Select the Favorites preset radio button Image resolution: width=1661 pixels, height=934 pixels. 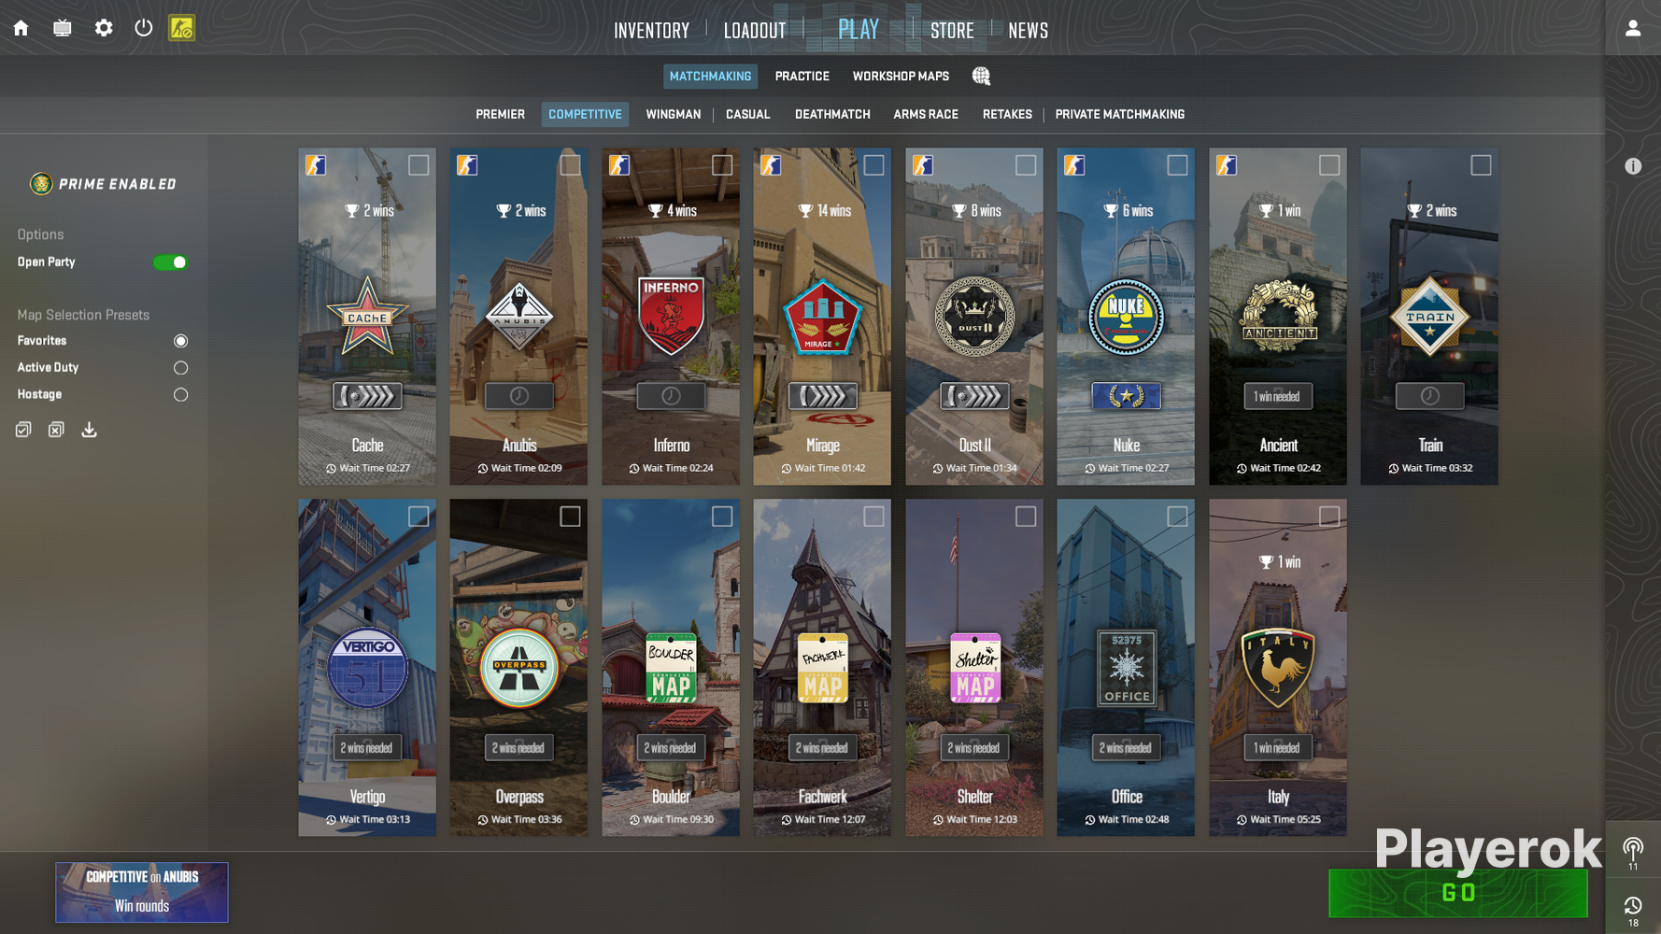click(x=180, y=341)
